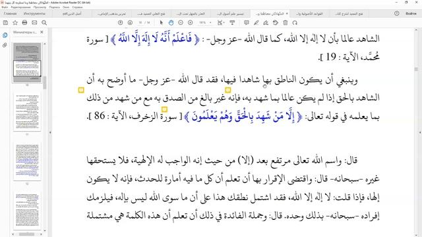Click the trash delete icon in toolbar
The image size is (422, 237).
pos(286,23)
